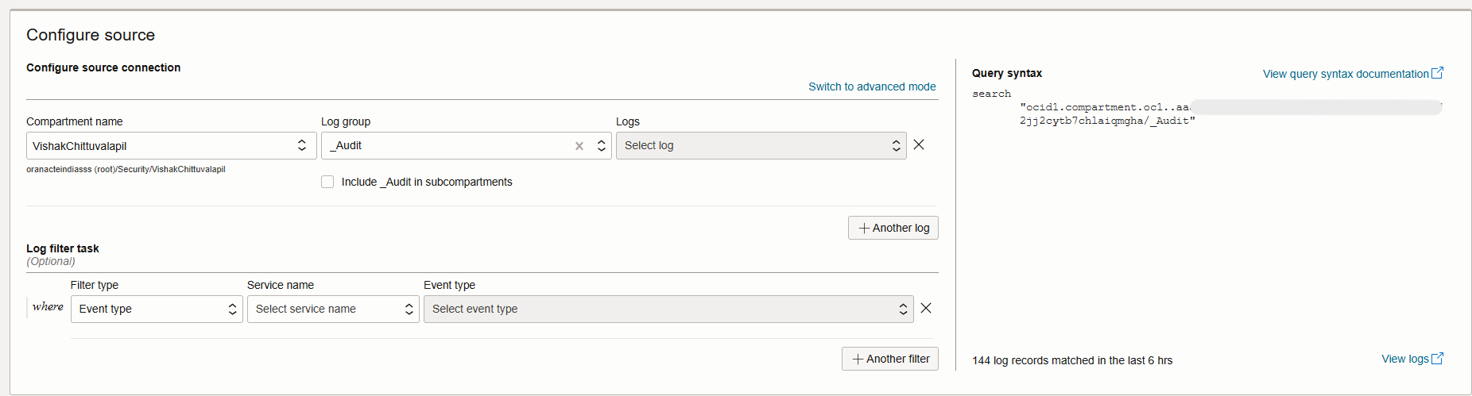Viewport: 1472px width, 396px height.
Task: Click the Another log button
Action: (901, 229)
